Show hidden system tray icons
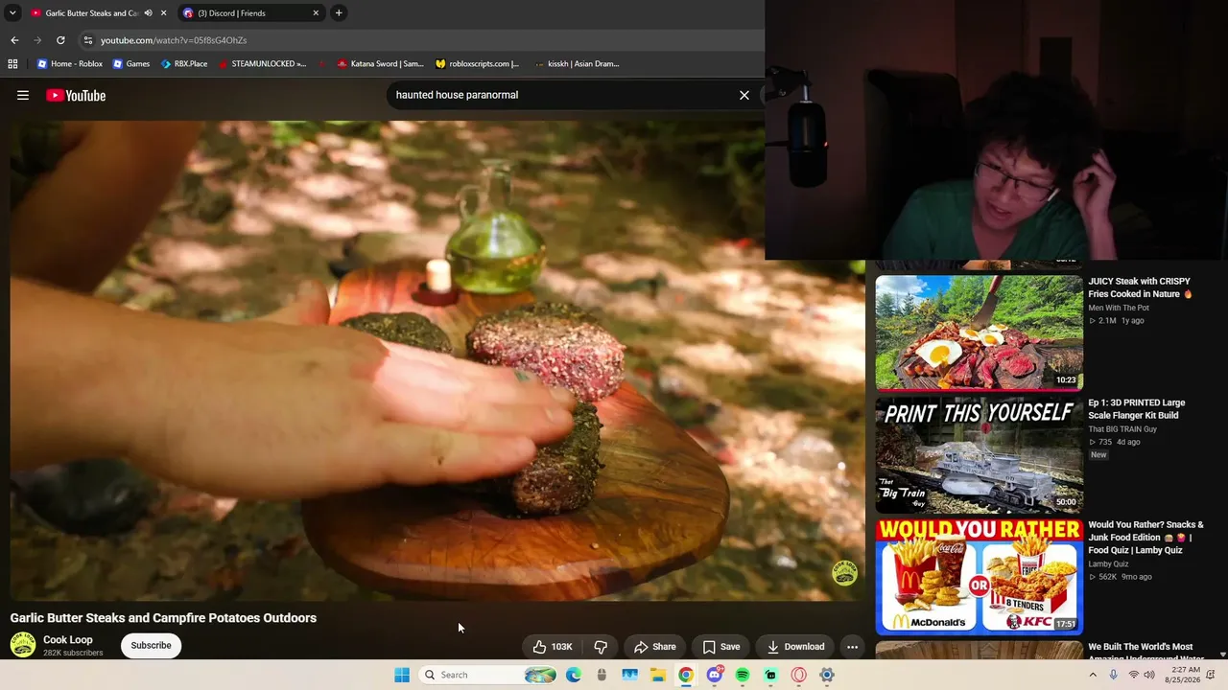 1092,675
